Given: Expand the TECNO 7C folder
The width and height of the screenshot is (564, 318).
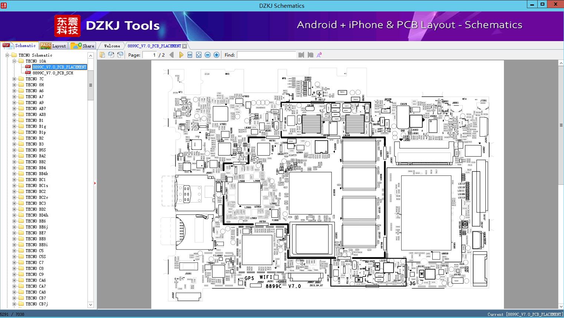Looking at the screenshot, I should 14,79.
